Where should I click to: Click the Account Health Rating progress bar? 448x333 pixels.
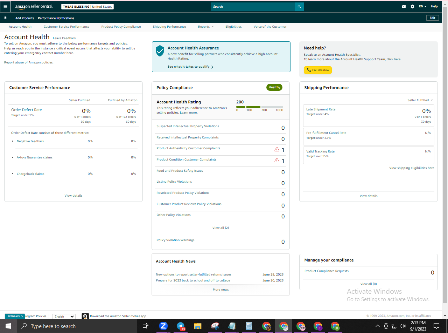click(x=260, y=107)
